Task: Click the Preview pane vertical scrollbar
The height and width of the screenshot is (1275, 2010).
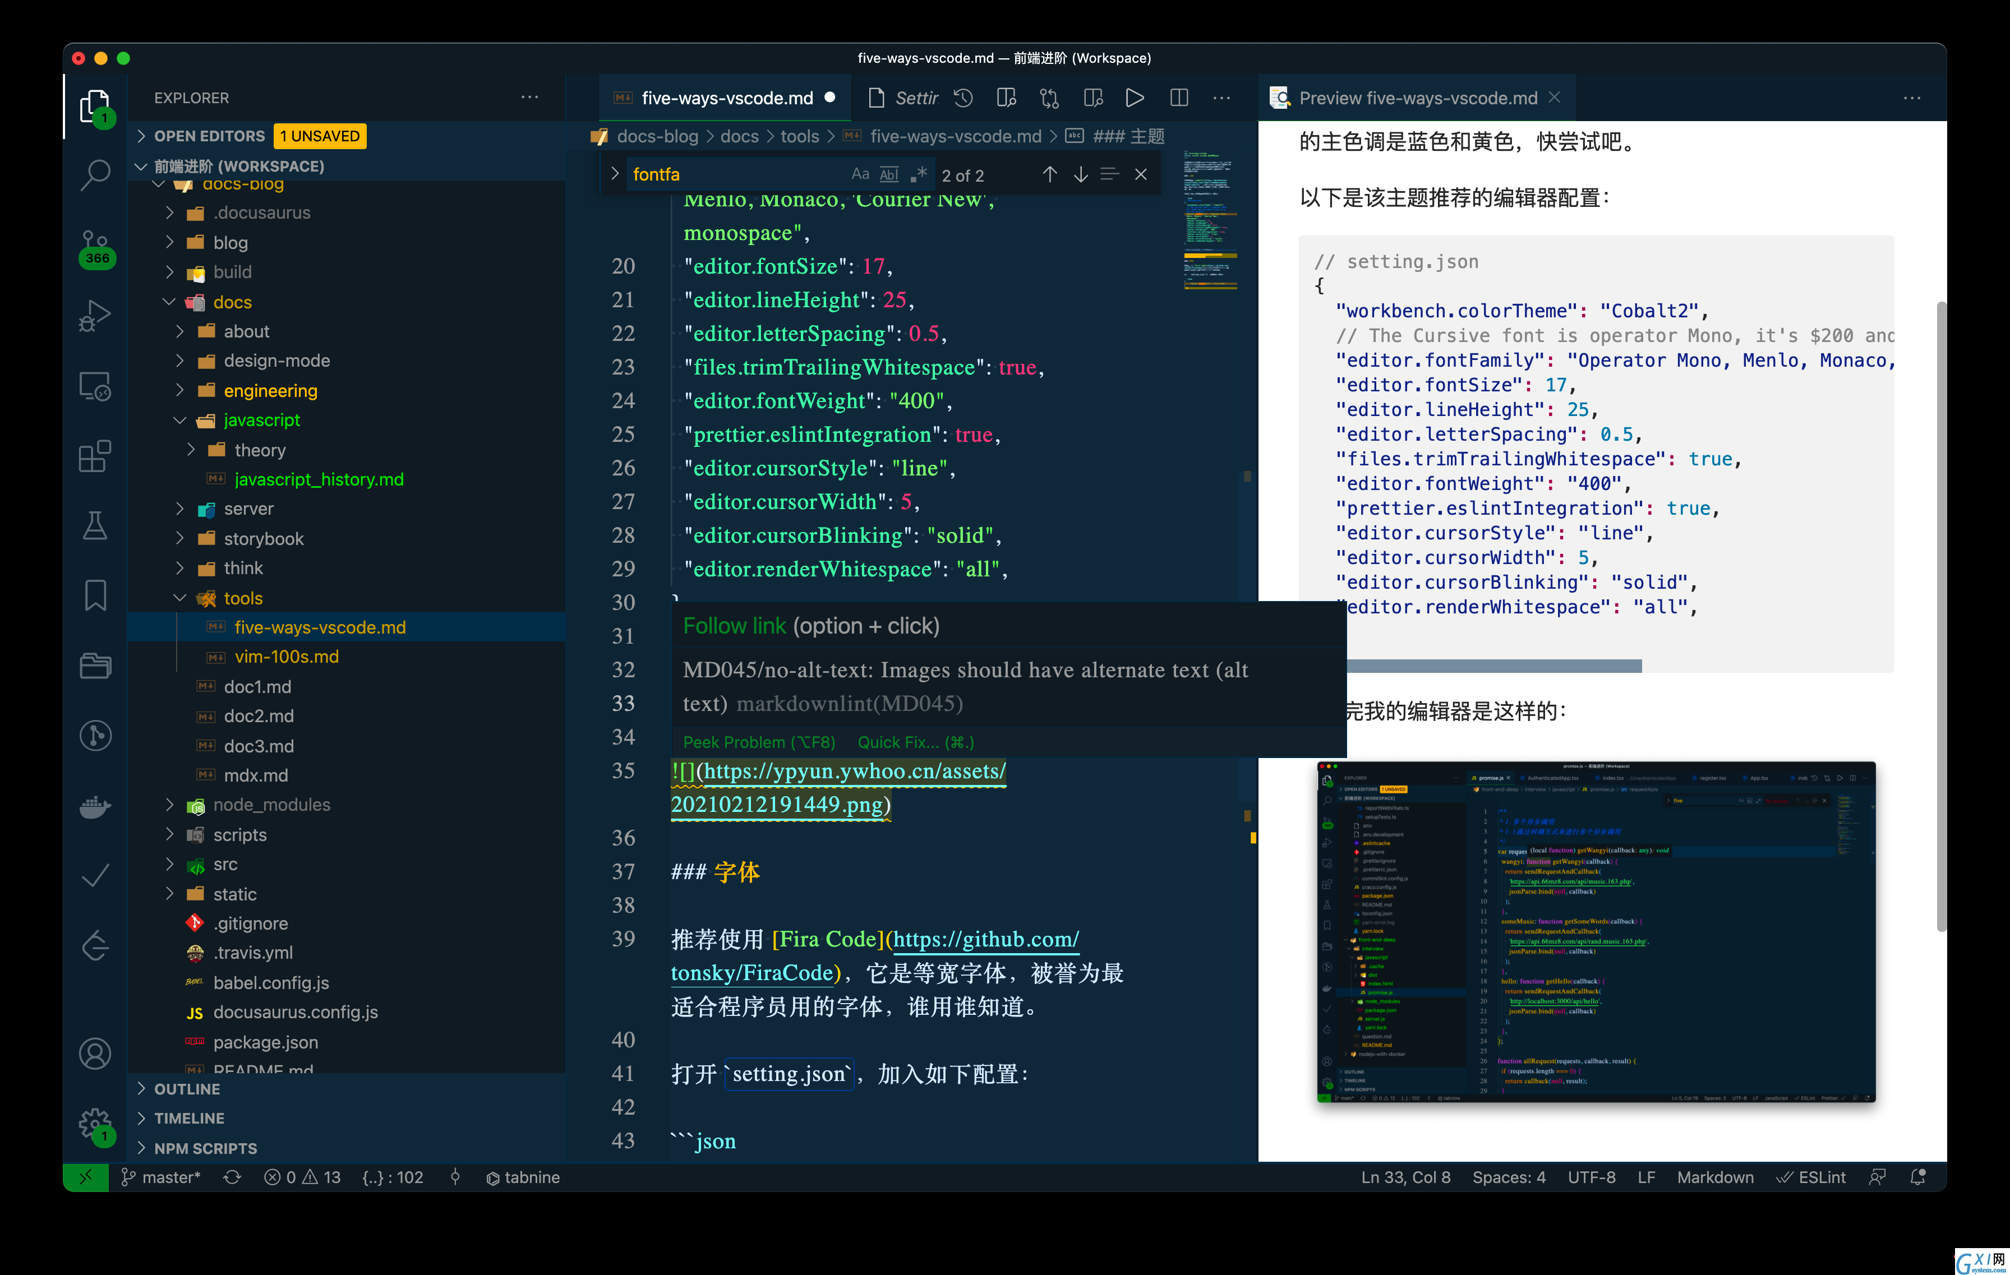Action: coord(1942,616)
